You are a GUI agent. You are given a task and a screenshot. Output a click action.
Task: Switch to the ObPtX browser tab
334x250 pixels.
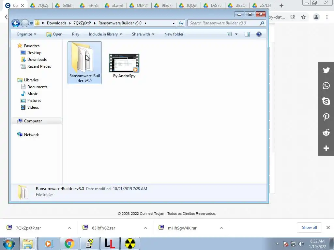[x=139, y=5]
